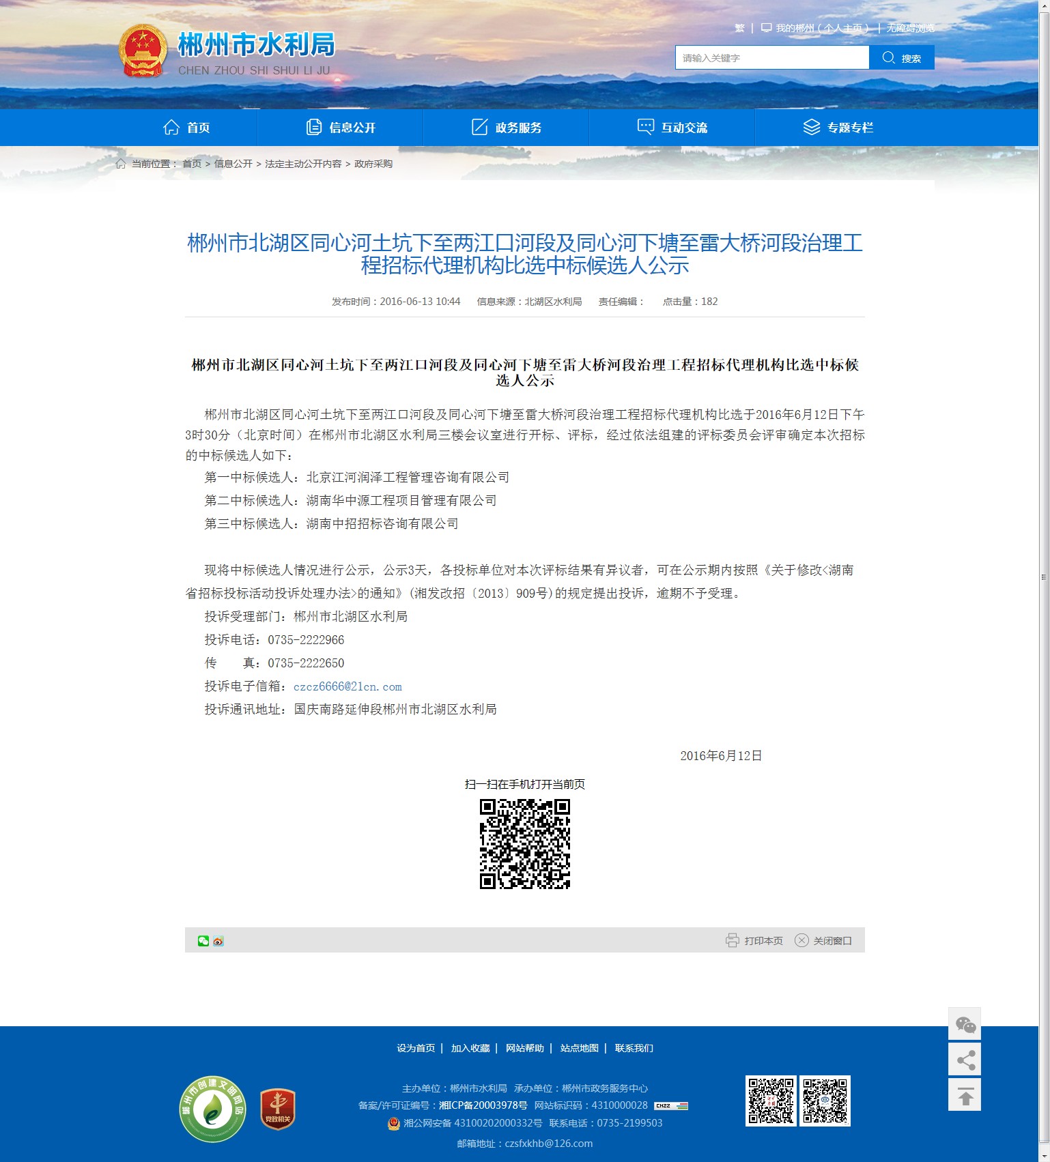Click 首页 in the breadcrumb

point(192,164)
